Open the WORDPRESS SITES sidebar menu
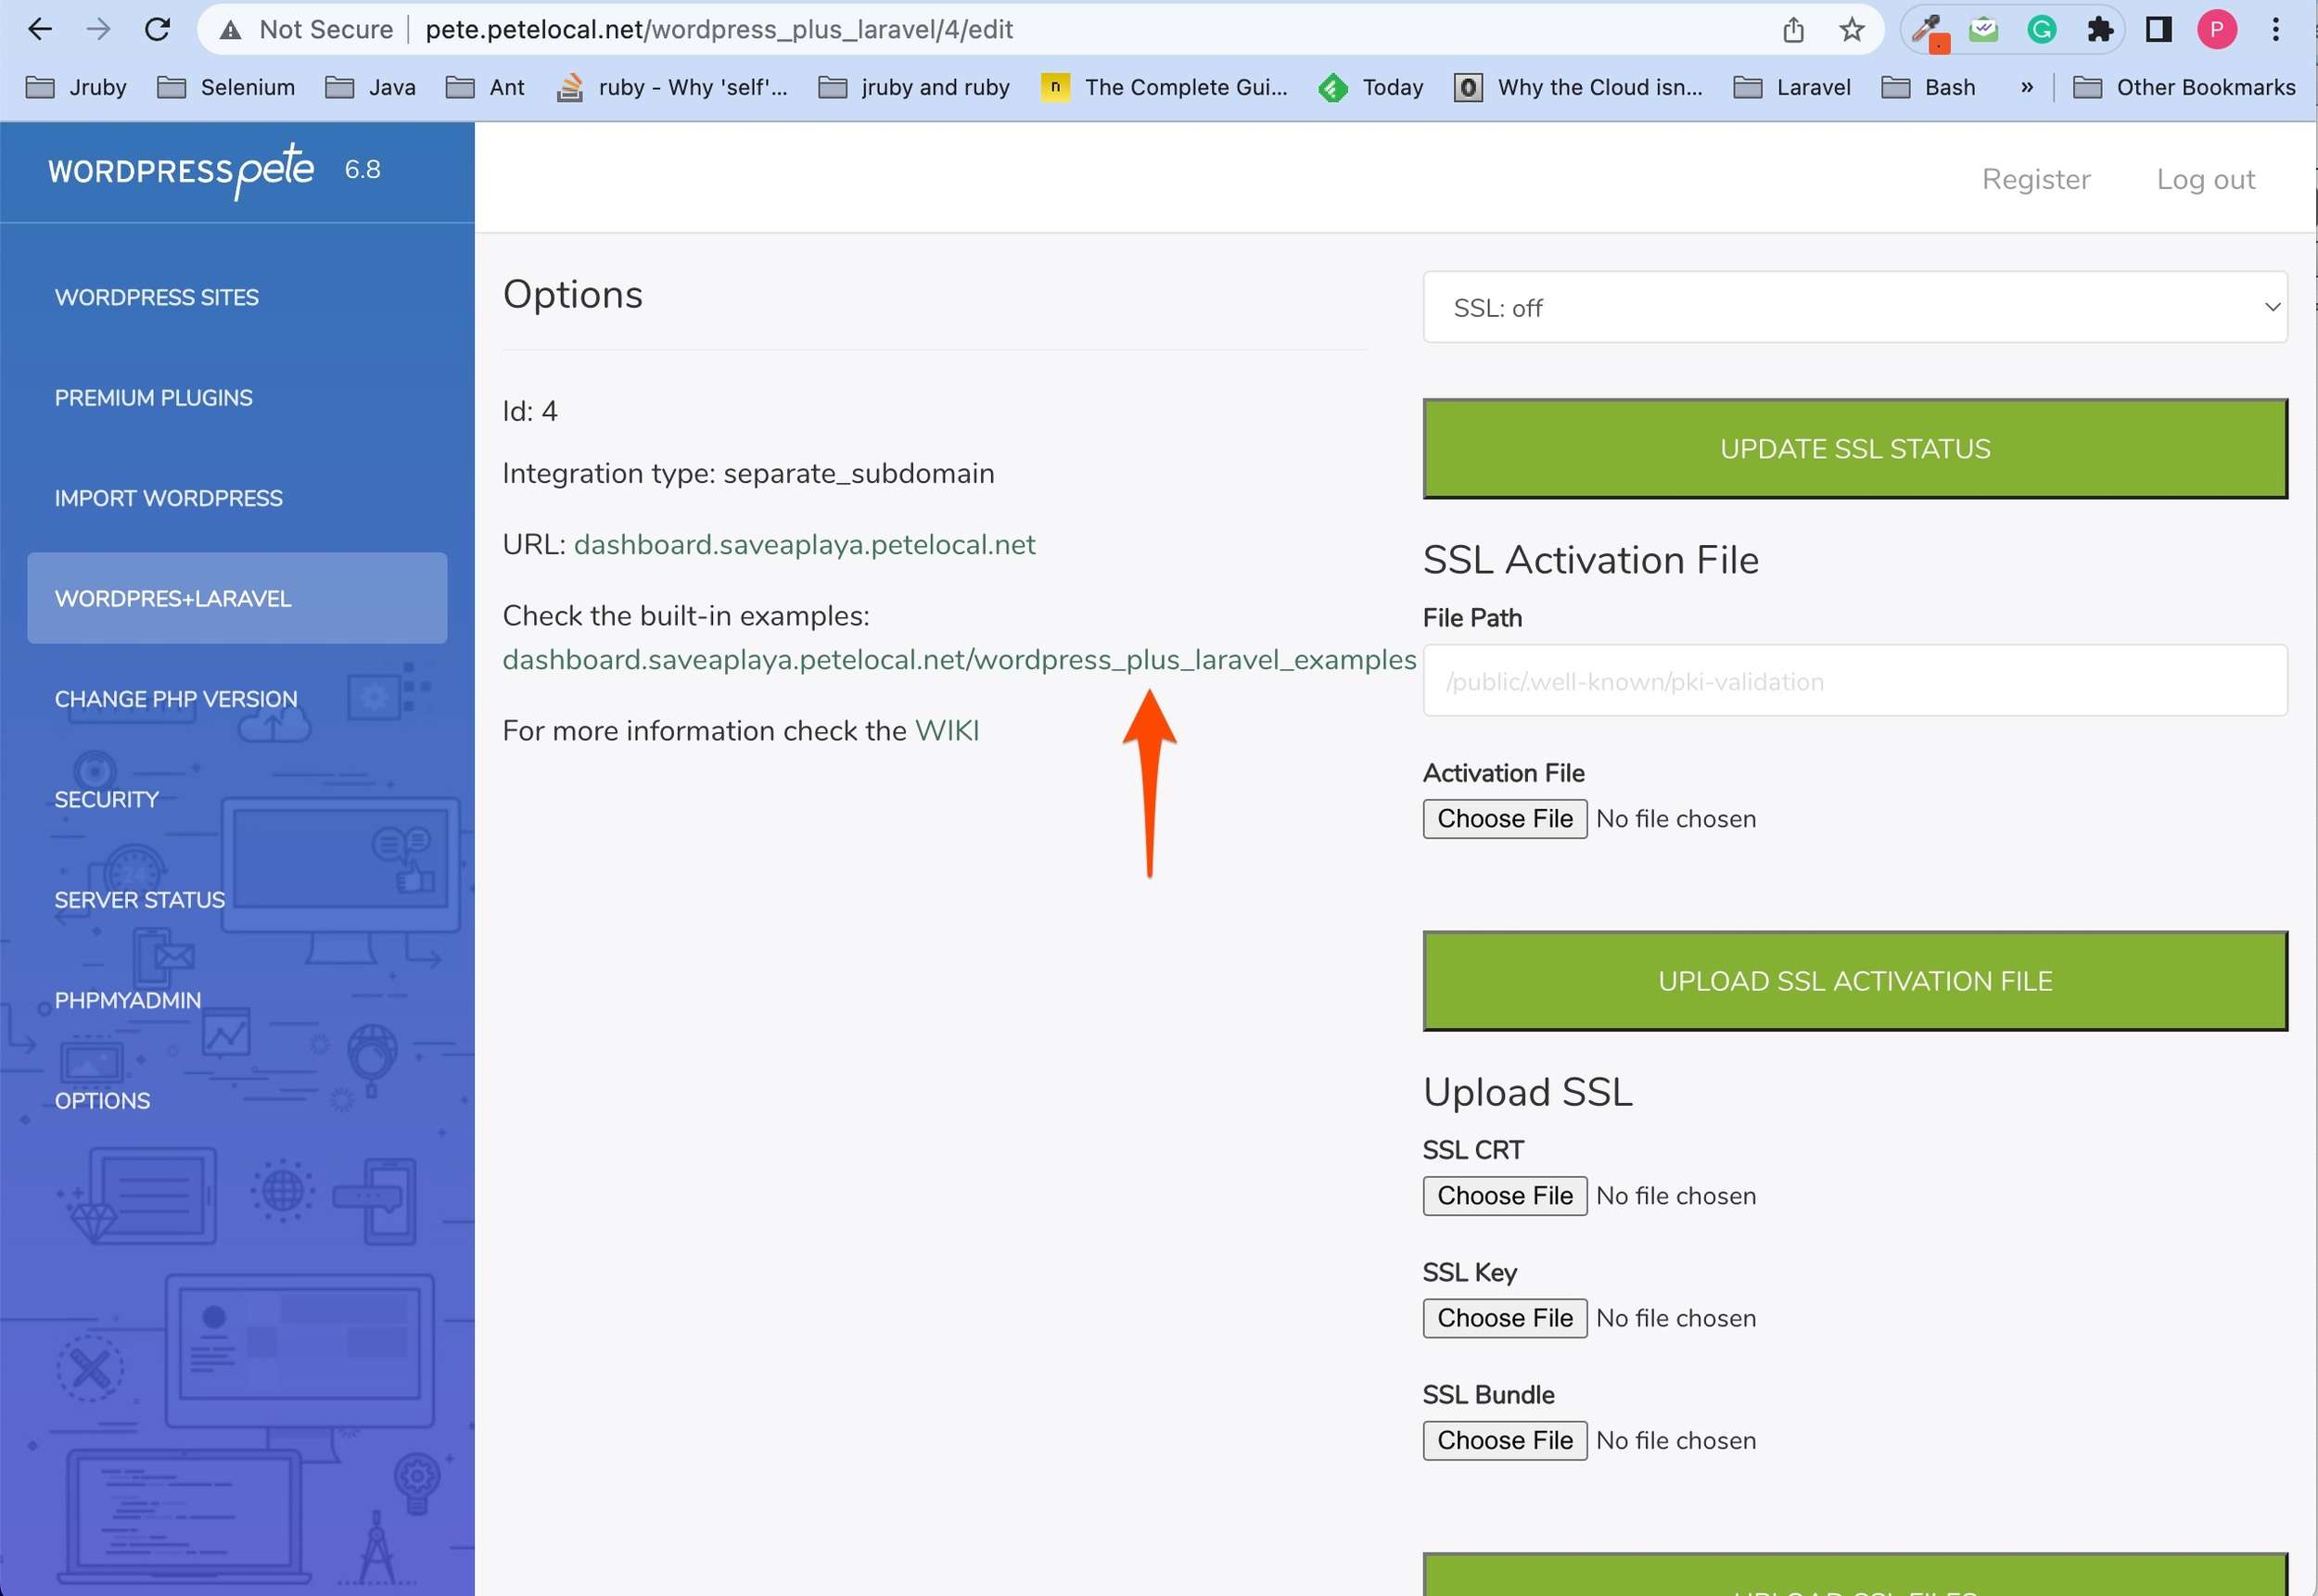The height and width of the screenshot is (1596, 2318). coord(157,297)
